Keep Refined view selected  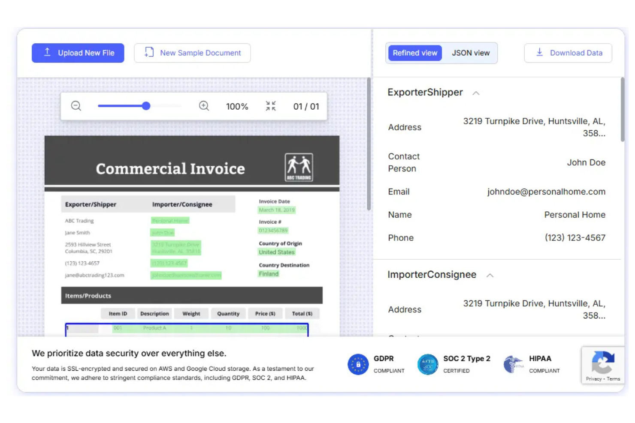[414, 53]
